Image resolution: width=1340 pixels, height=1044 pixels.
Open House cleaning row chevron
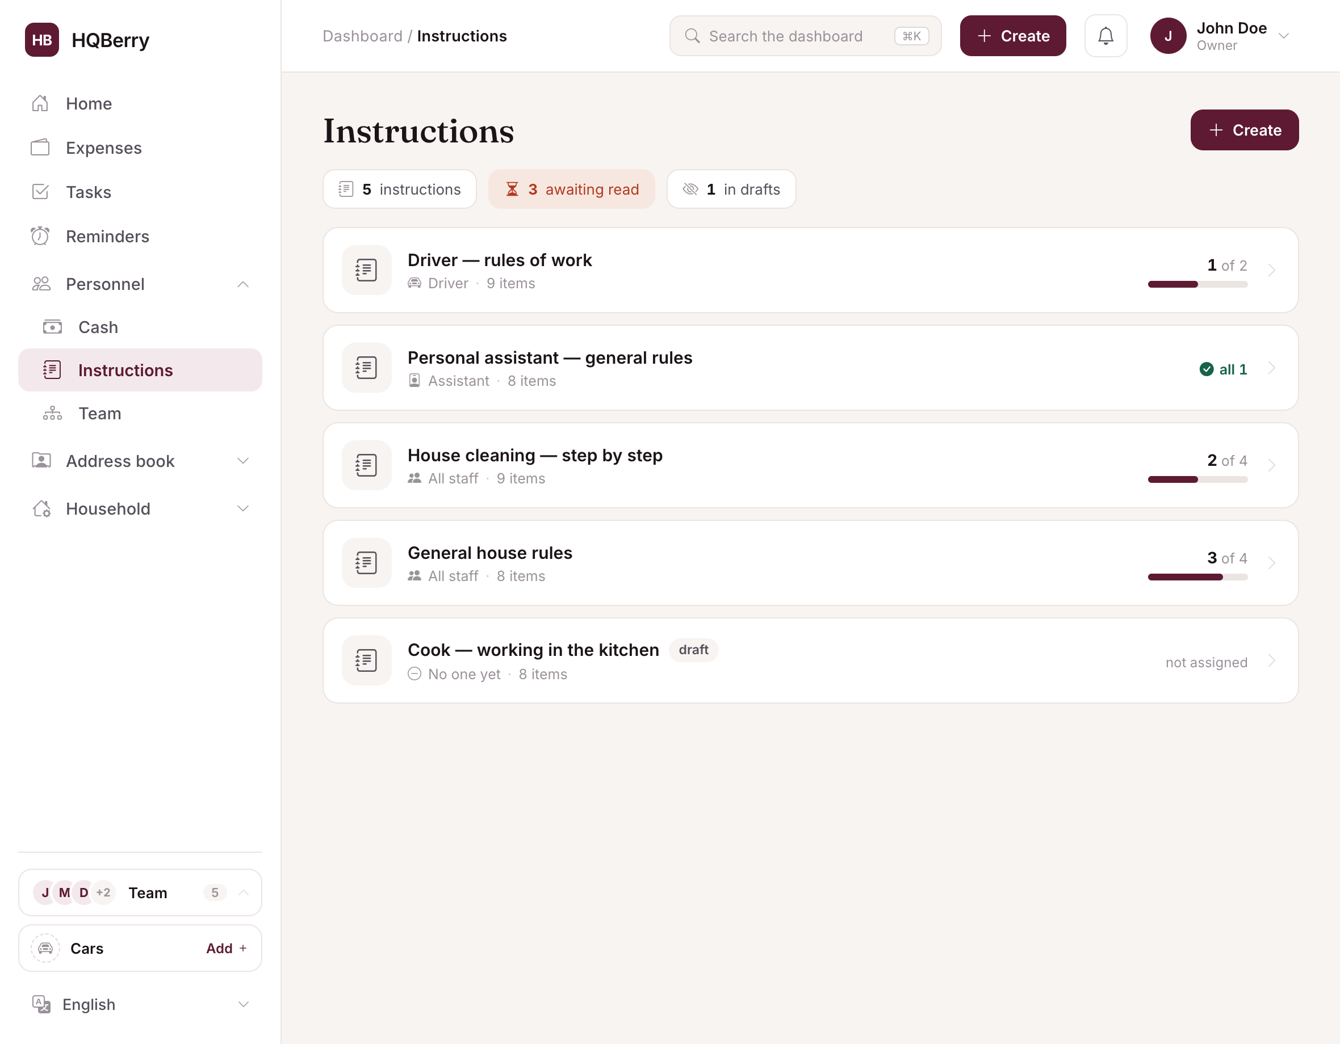click(1271, 465)
